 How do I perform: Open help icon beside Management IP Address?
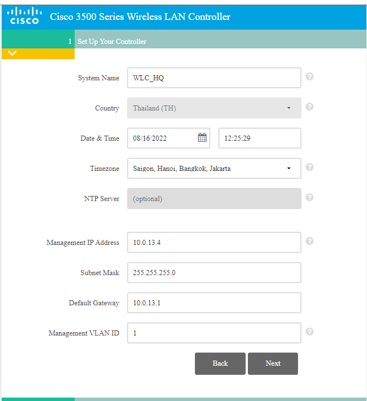(309, 241)
